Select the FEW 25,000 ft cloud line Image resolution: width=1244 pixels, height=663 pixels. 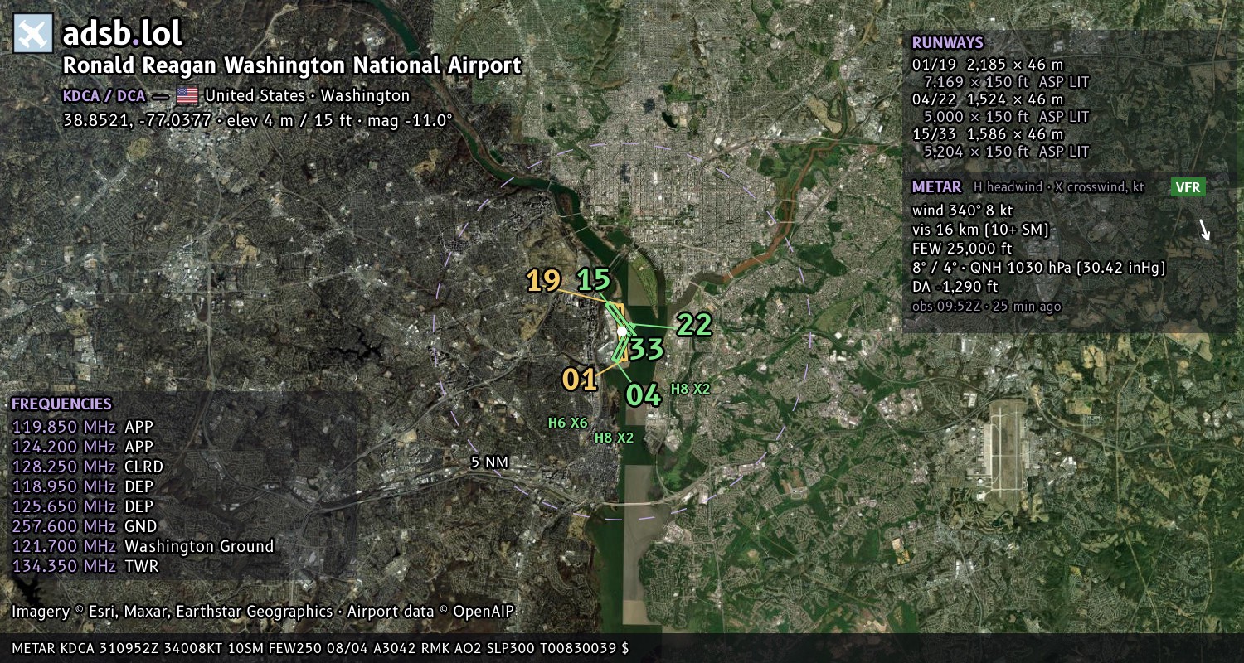point(962,248)
